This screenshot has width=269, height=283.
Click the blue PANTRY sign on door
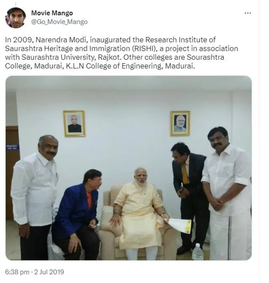[12, 147]
